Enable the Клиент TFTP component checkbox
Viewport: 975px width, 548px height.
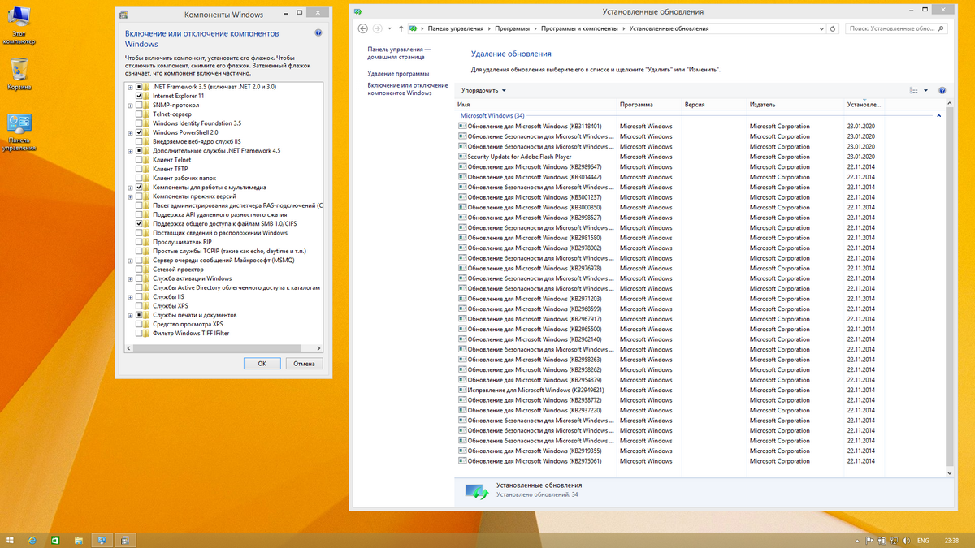(139, 169)
